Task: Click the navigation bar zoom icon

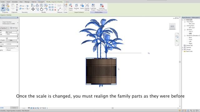Action: pyautogui.click(x=177, y=41)
